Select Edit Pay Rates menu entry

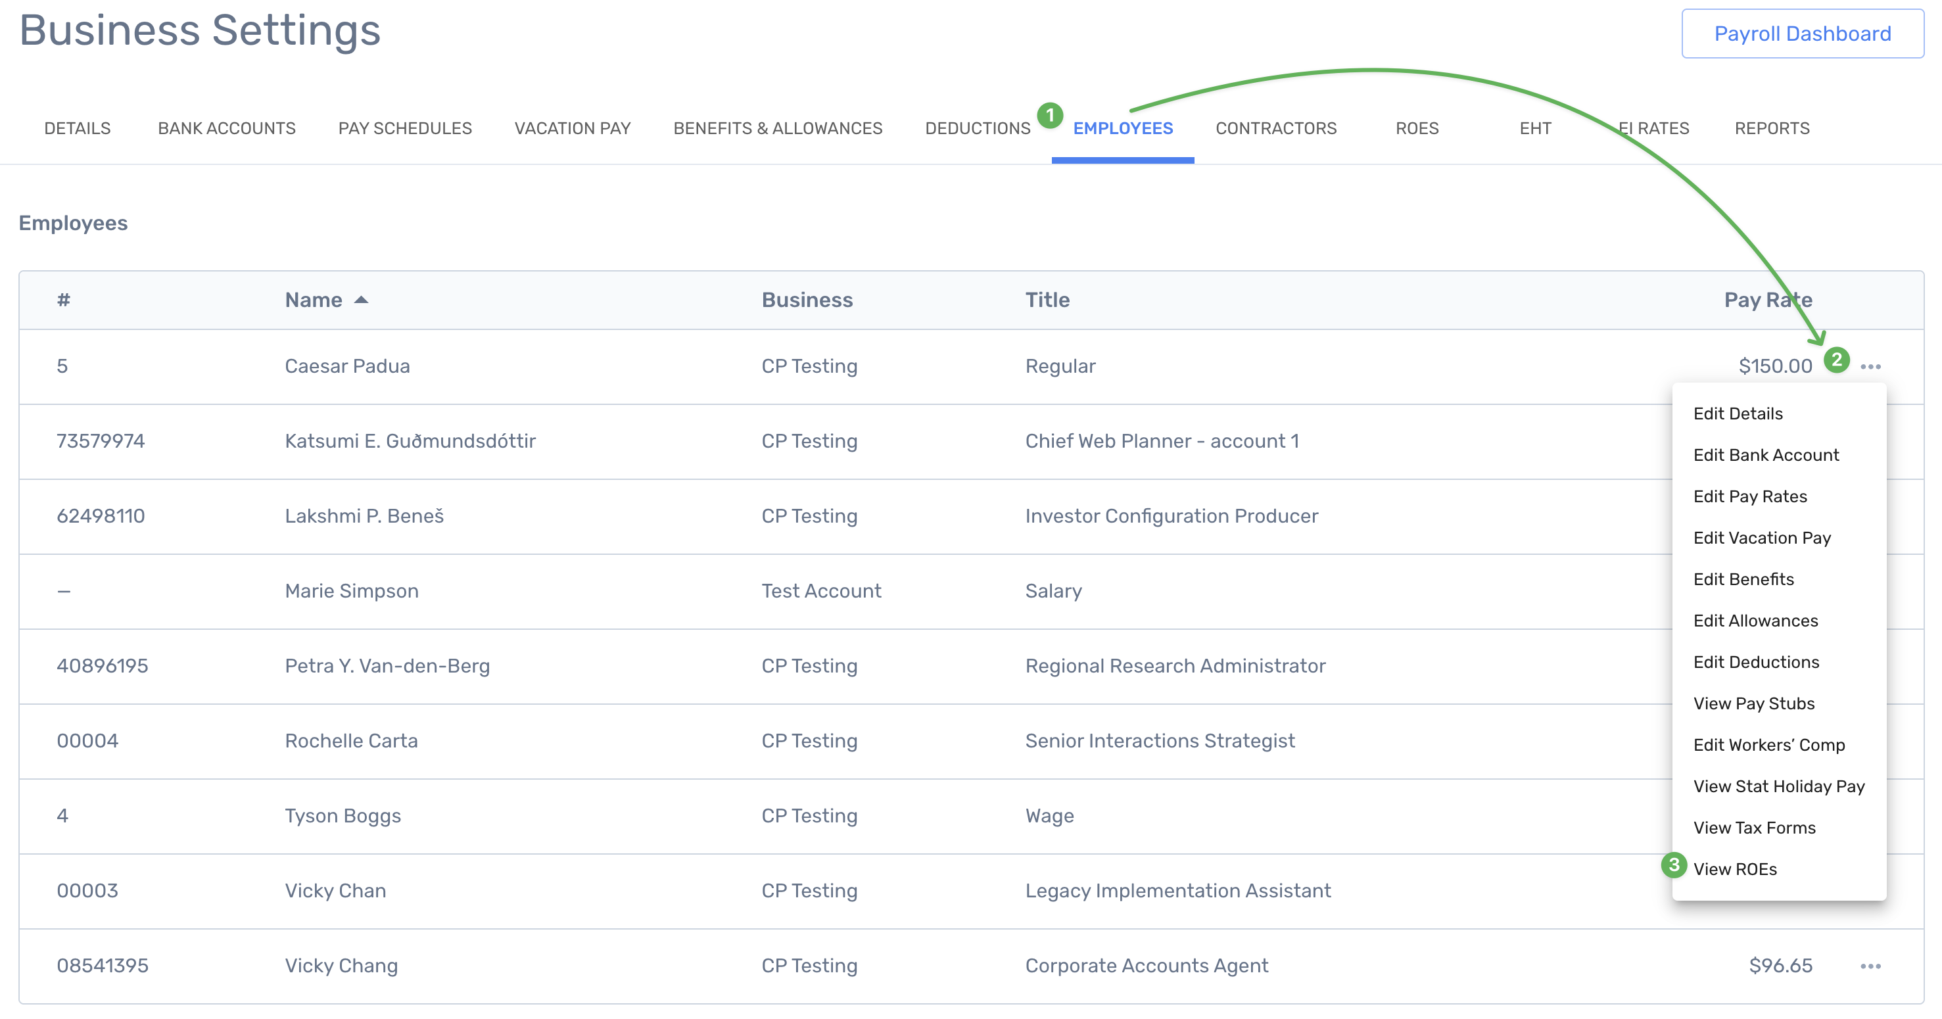click(1750, 497)
